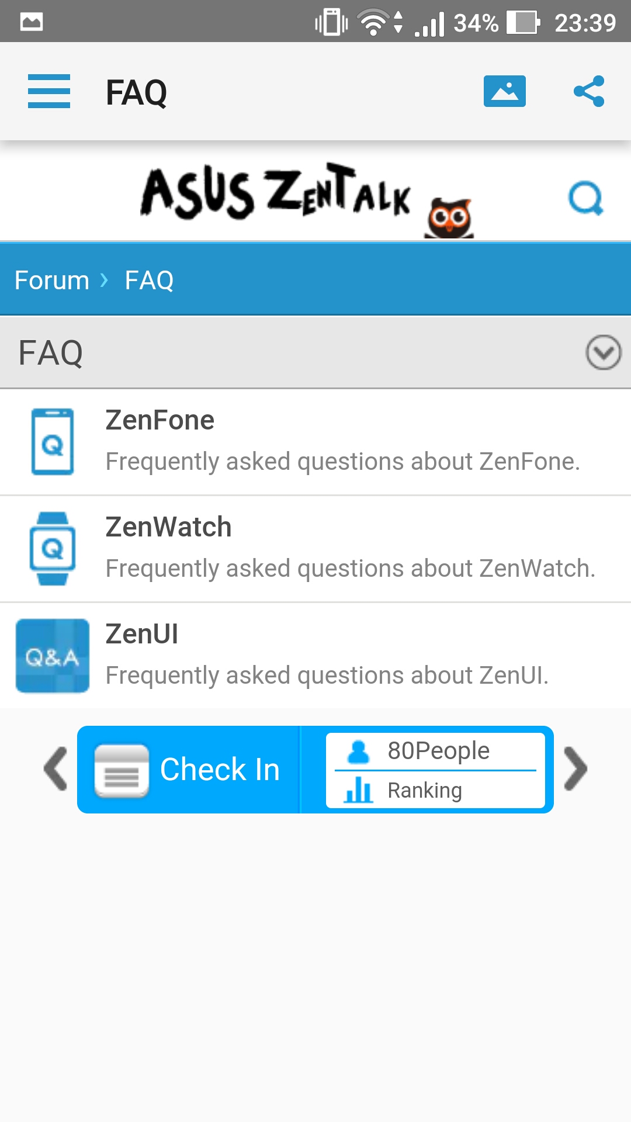Select the FAQ breadcrumb item

150,280
